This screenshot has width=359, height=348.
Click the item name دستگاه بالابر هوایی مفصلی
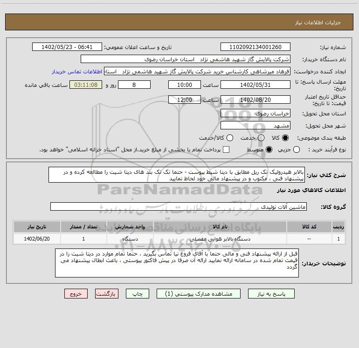(x=220, y=239)
